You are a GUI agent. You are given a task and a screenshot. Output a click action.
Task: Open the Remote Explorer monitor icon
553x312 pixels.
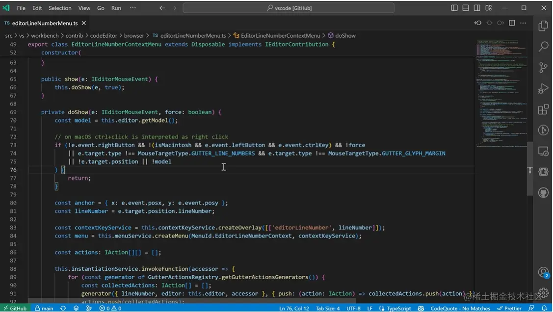pyautogui.click(x=543, y=151)
